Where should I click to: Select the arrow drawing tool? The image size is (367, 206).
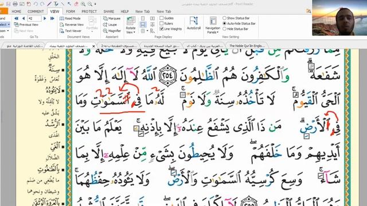69,4
